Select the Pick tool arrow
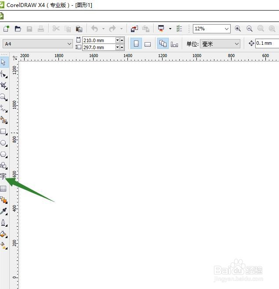The image size is (279, 289). click(4, 62)
